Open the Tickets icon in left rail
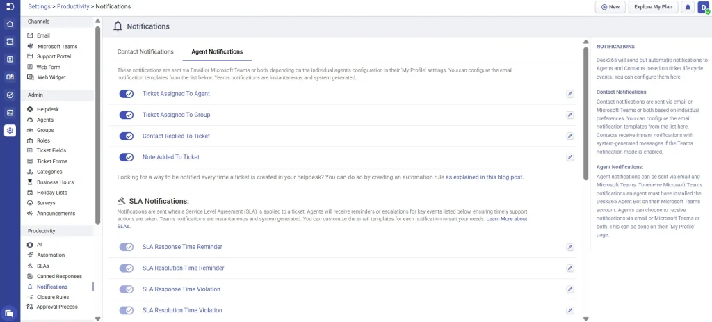Image resolution: width=712 pixels, height=322 pixels. [x=10, y=42]
